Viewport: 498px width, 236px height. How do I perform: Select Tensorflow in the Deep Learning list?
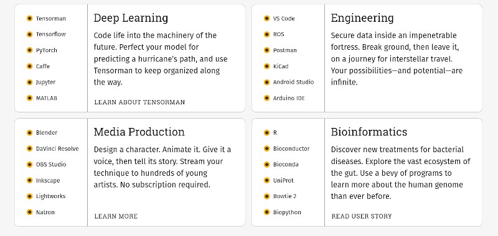click(51, 34)
